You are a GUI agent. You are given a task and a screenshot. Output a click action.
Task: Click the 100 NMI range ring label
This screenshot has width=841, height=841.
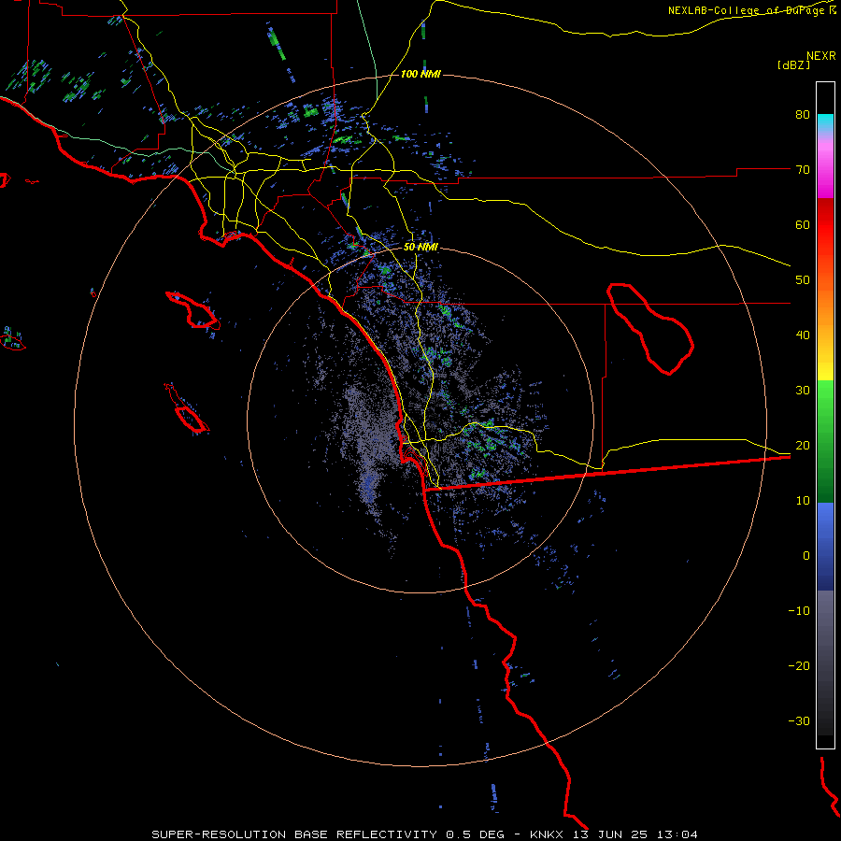(x=420, y=74)
